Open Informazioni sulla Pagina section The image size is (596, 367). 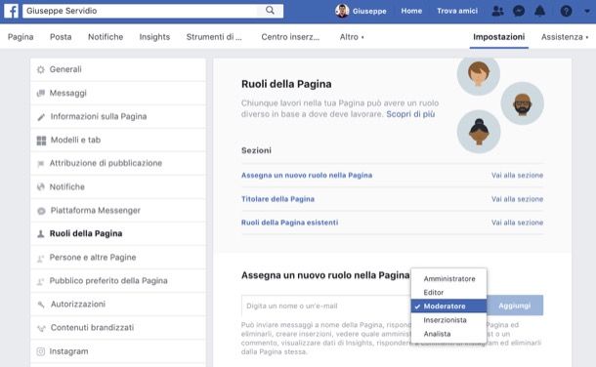(x=118, y=116)
